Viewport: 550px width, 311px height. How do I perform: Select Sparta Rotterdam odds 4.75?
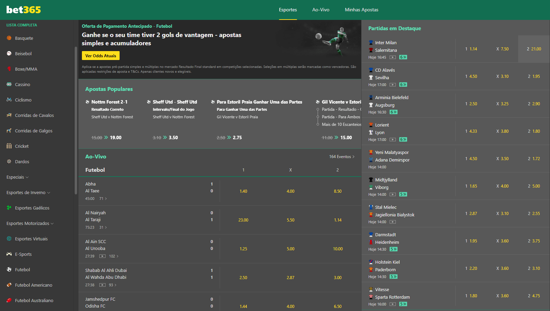click(x=534, y=296)
